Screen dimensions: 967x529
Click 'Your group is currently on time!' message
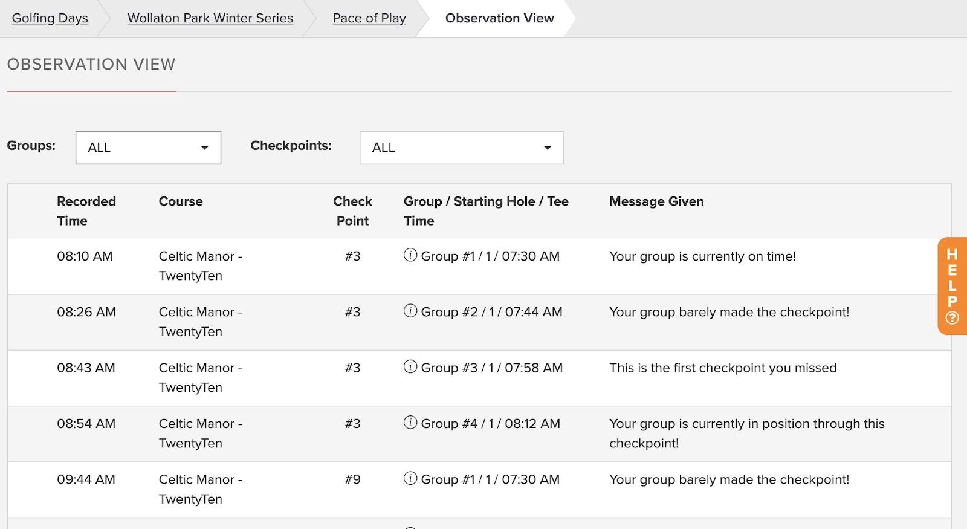702,256
